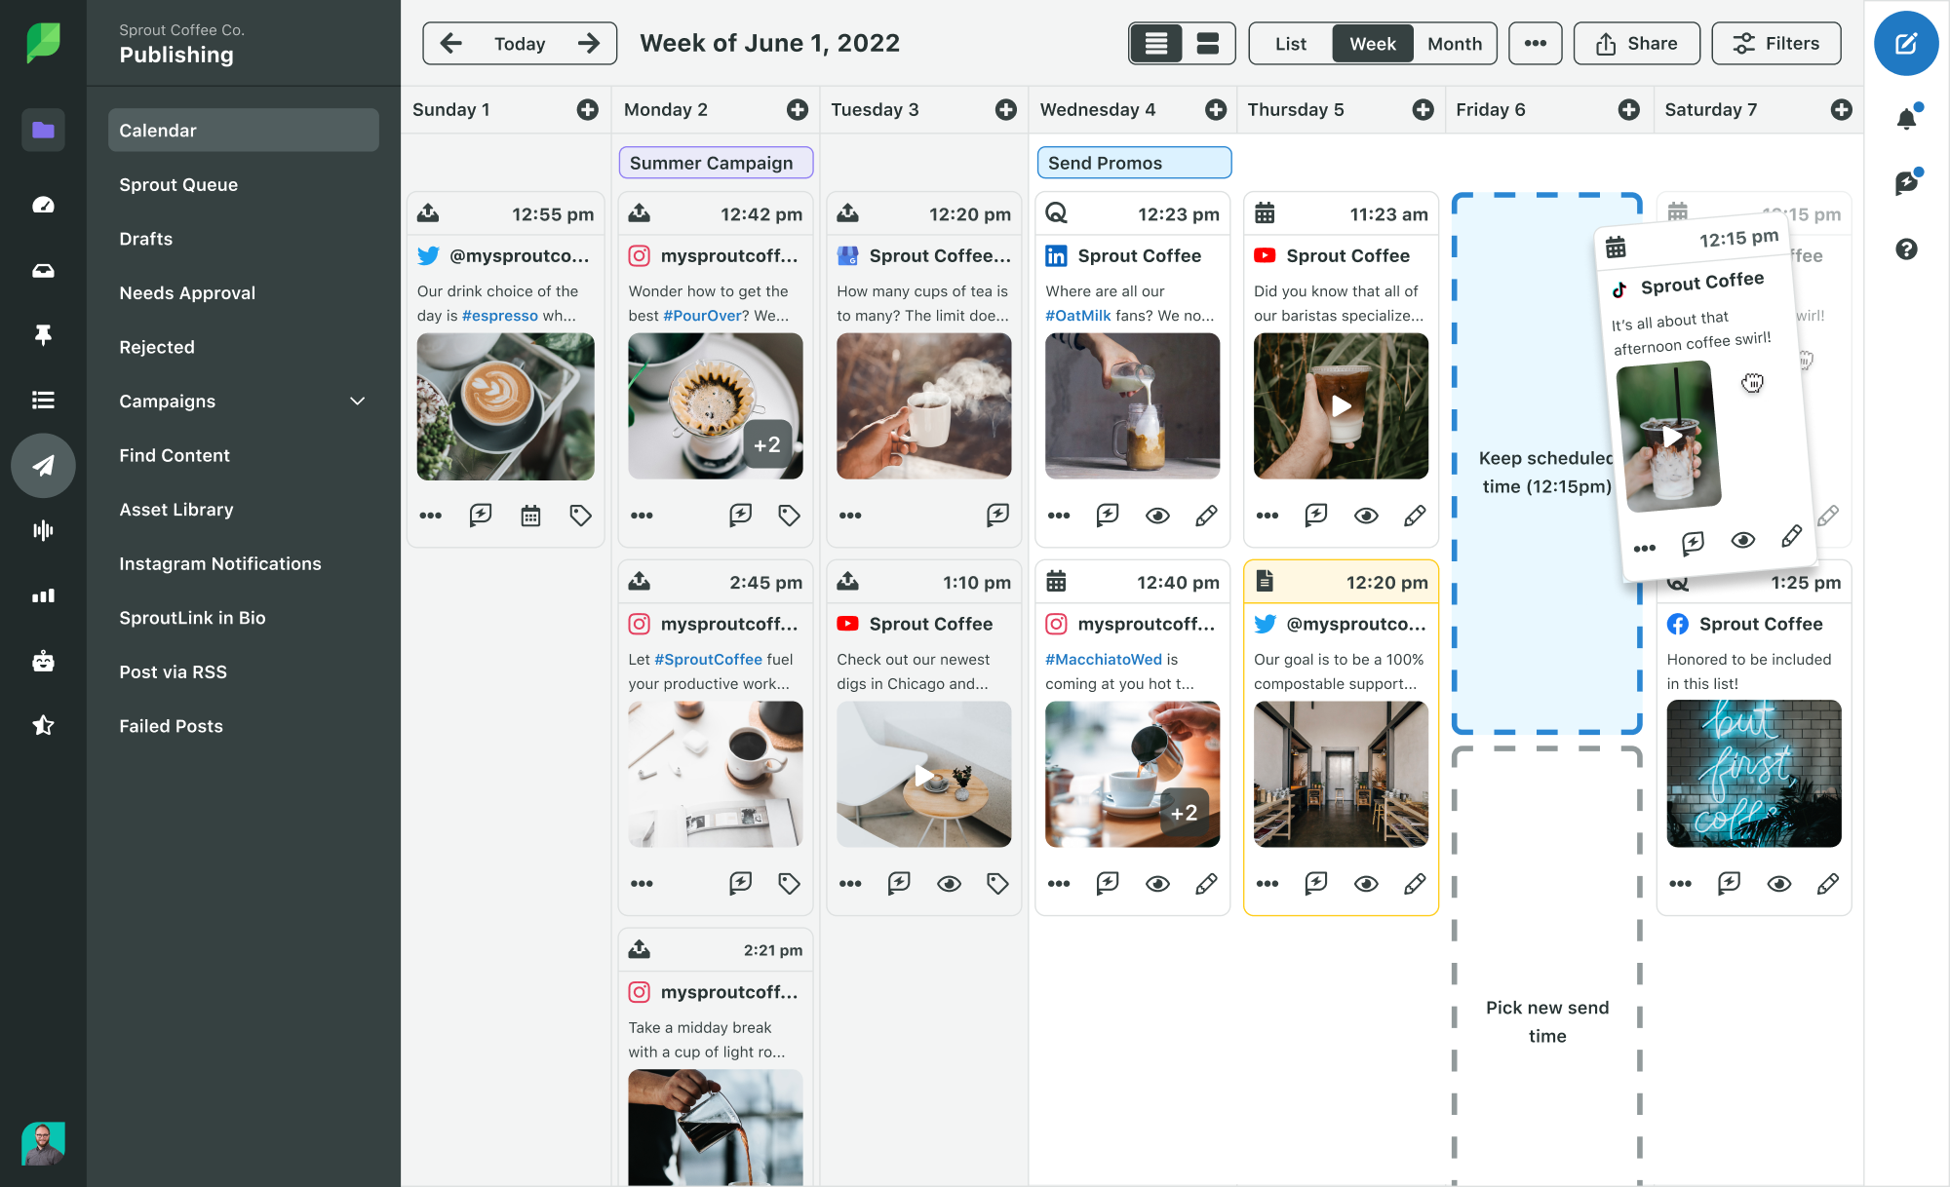Click the +2 overlay thumbnail on Wednesday post
Viewport: 1950px width, 1187px height.
[1181, 813]
